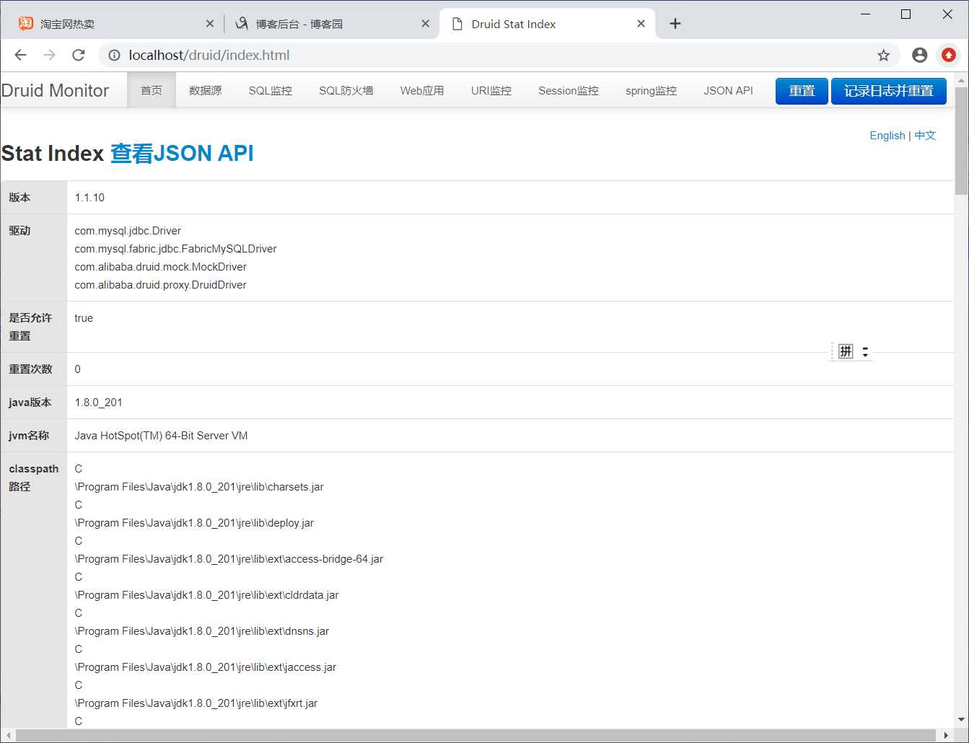The image size is (969, 743).
Task: Switch language to English
Action: coord(887,136)
